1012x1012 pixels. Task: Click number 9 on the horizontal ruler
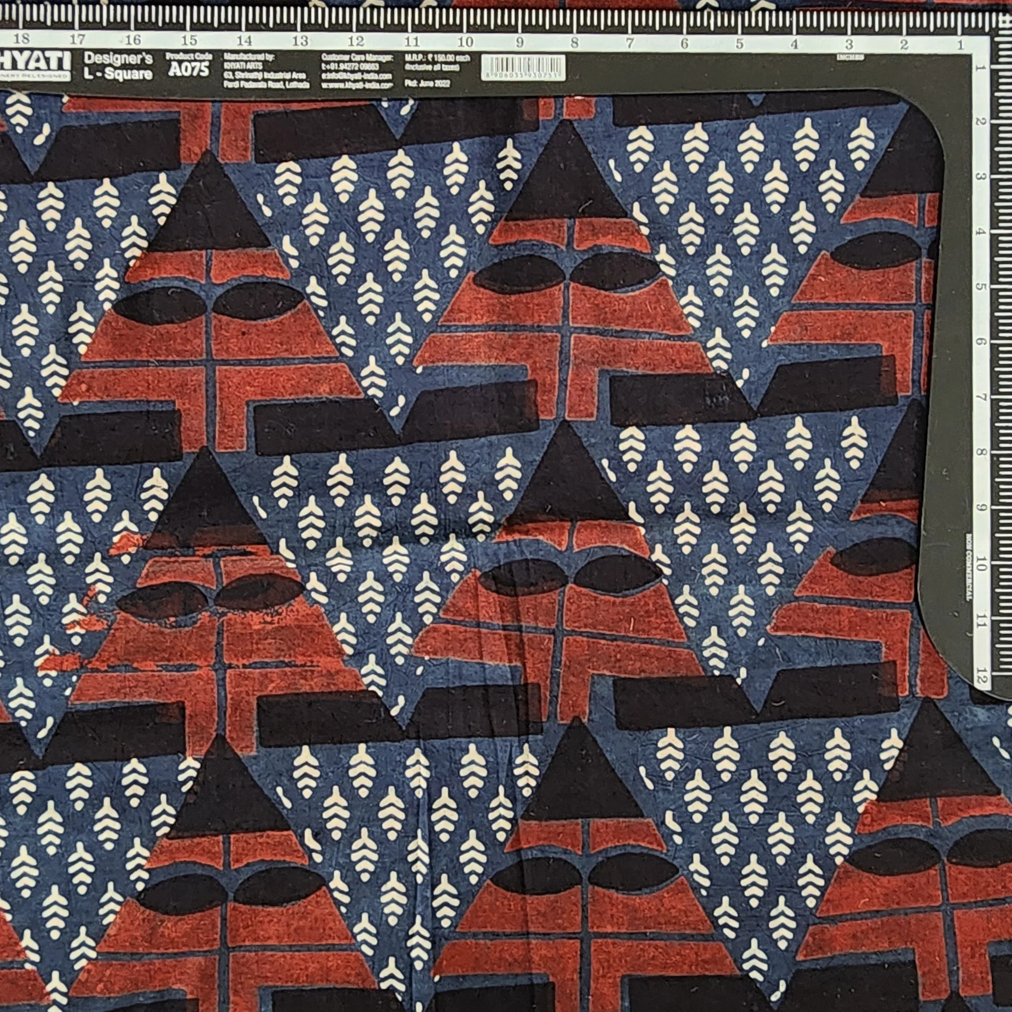(519, 43)
